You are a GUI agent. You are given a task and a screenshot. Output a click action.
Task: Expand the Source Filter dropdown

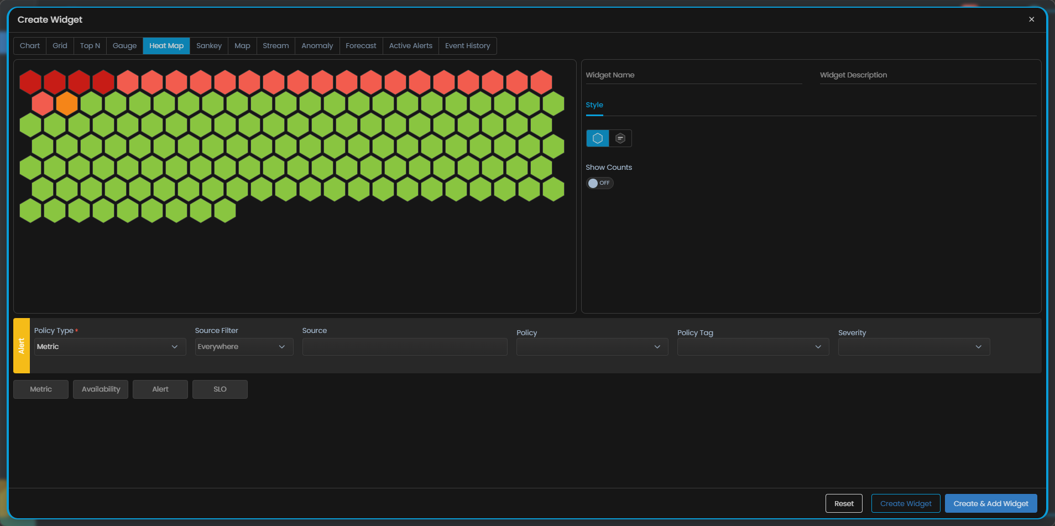coord(243,347)
